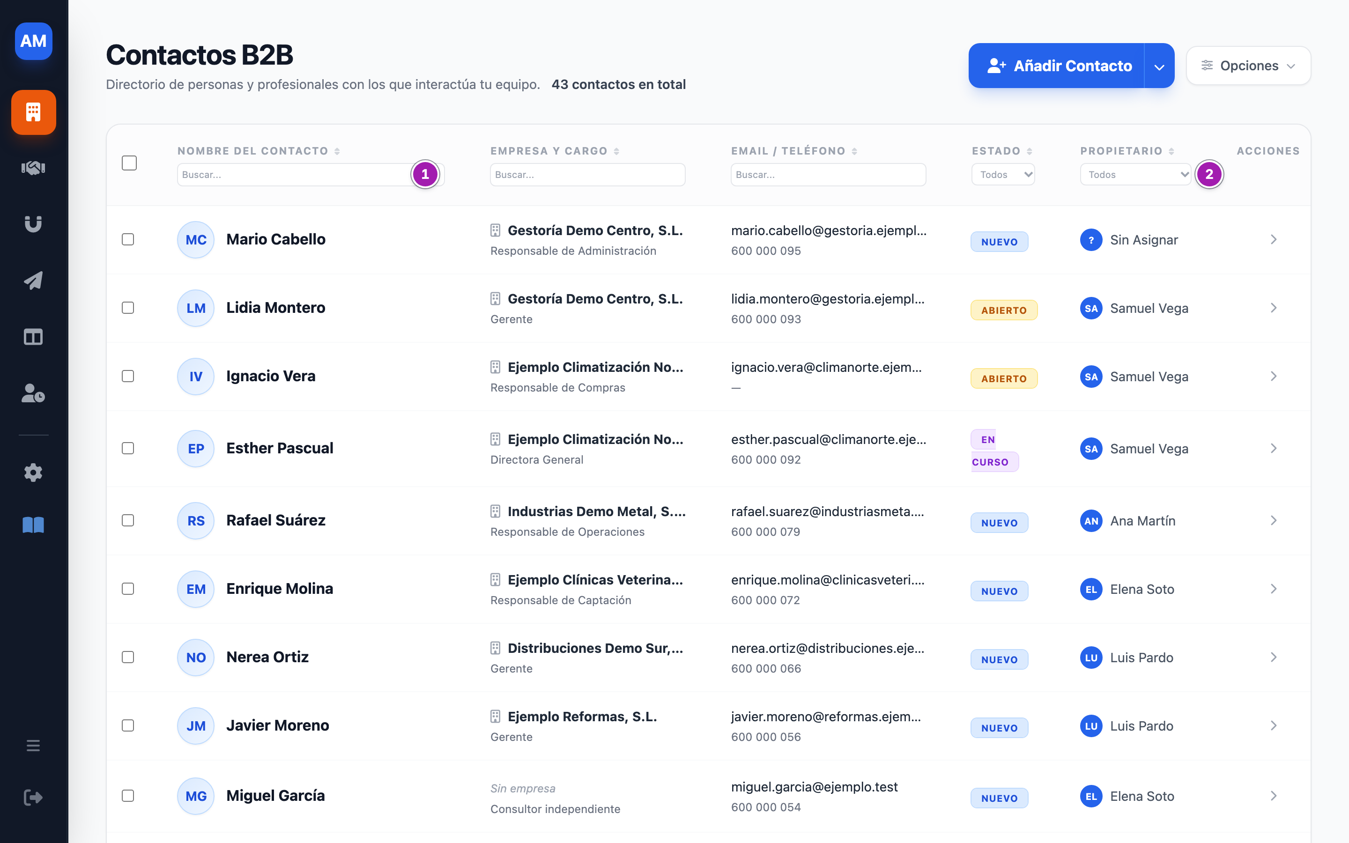Sort by Empresa y Cargo arrows
This screenshot has height=843, width=1349.
[616, 151]
